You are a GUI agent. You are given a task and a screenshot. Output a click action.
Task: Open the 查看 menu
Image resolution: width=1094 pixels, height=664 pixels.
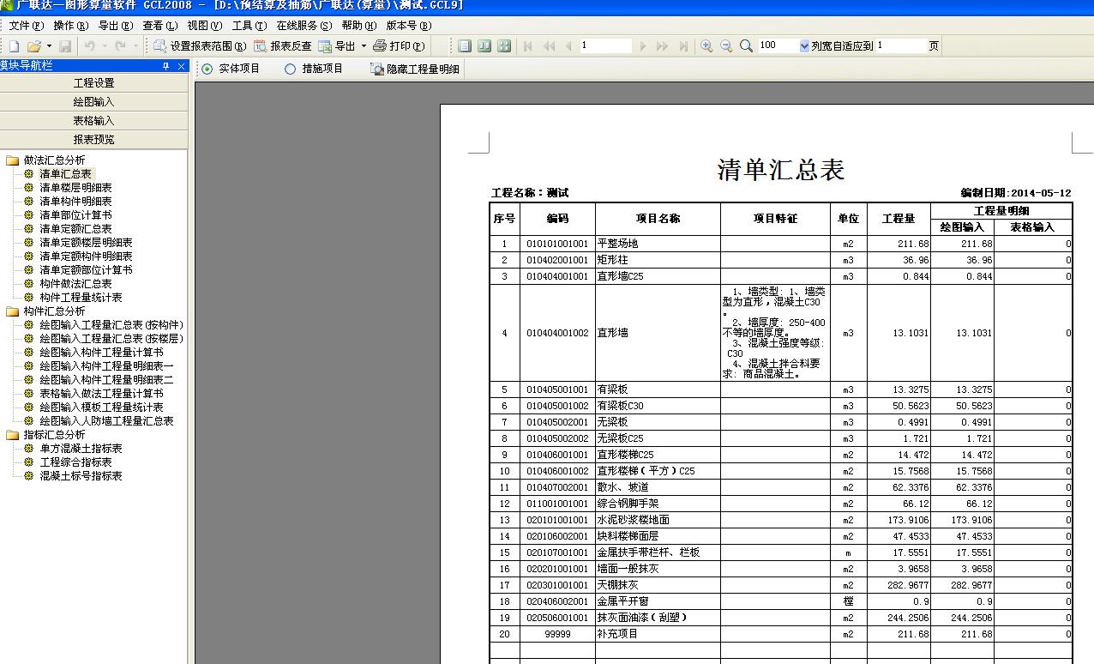click(x=160, y=26)
